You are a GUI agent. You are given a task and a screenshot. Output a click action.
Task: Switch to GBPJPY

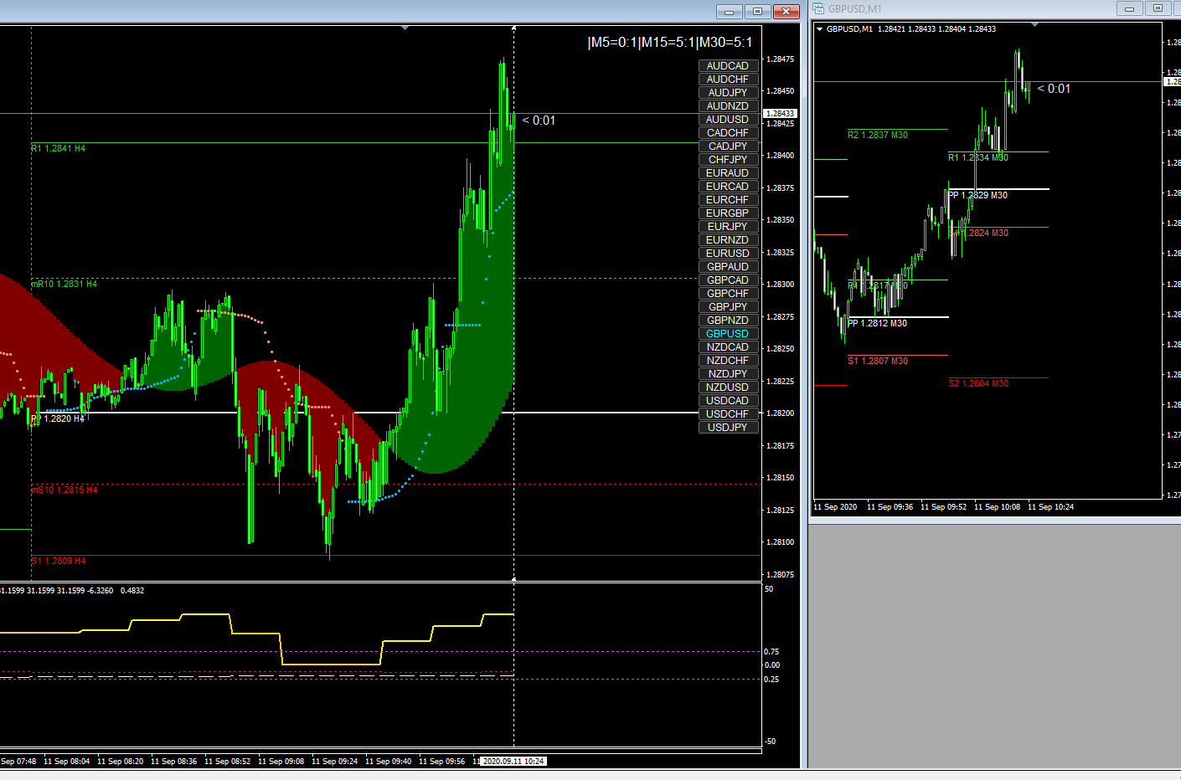point(728,307)
